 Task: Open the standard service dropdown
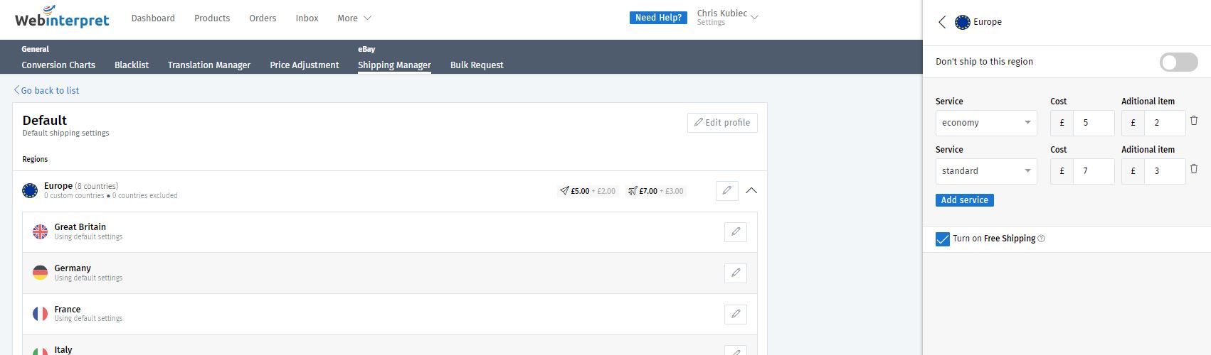pos(986,171)
